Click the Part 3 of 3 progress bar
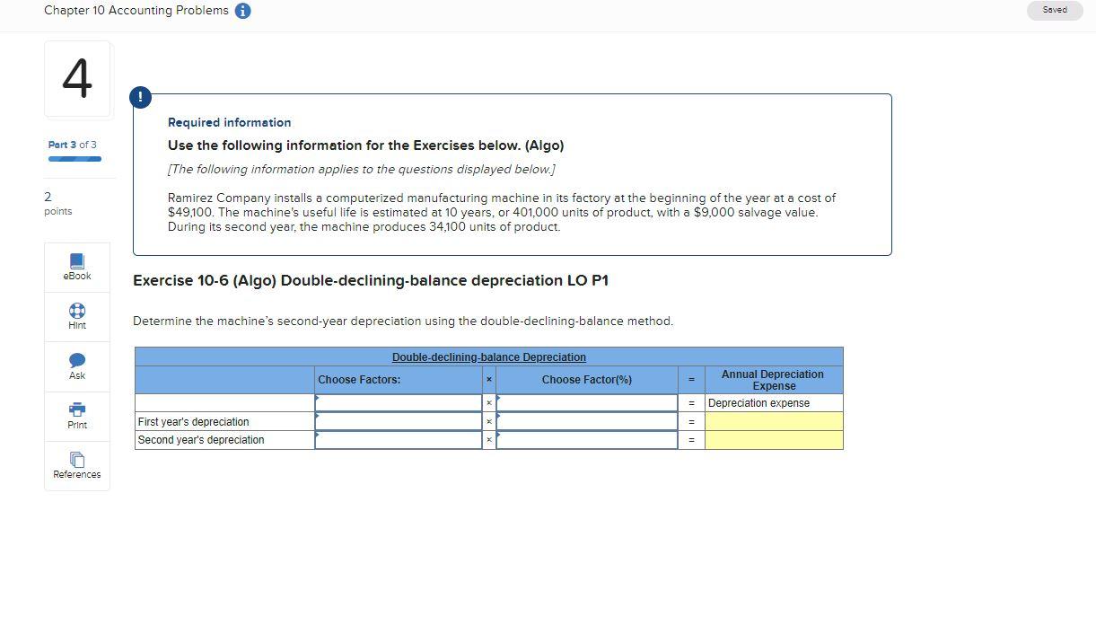Image resolution: width=1096 pixels, height=634 pixels. tap(75, 159)
